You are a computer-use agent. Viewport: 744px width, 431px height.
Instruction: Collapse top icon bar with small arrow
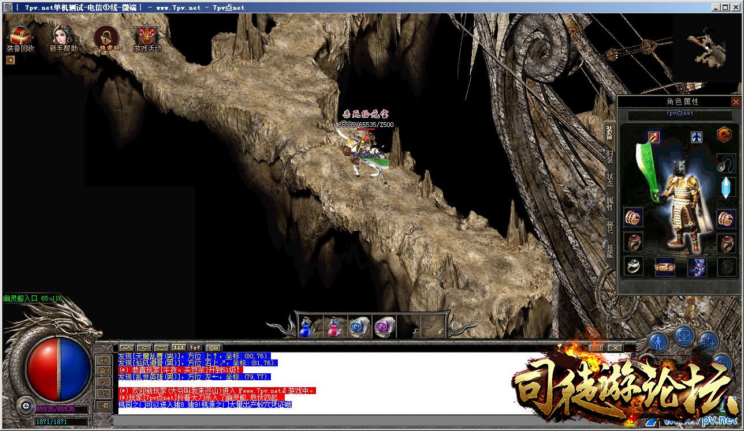pyautogui.click(x=10, y=59)
